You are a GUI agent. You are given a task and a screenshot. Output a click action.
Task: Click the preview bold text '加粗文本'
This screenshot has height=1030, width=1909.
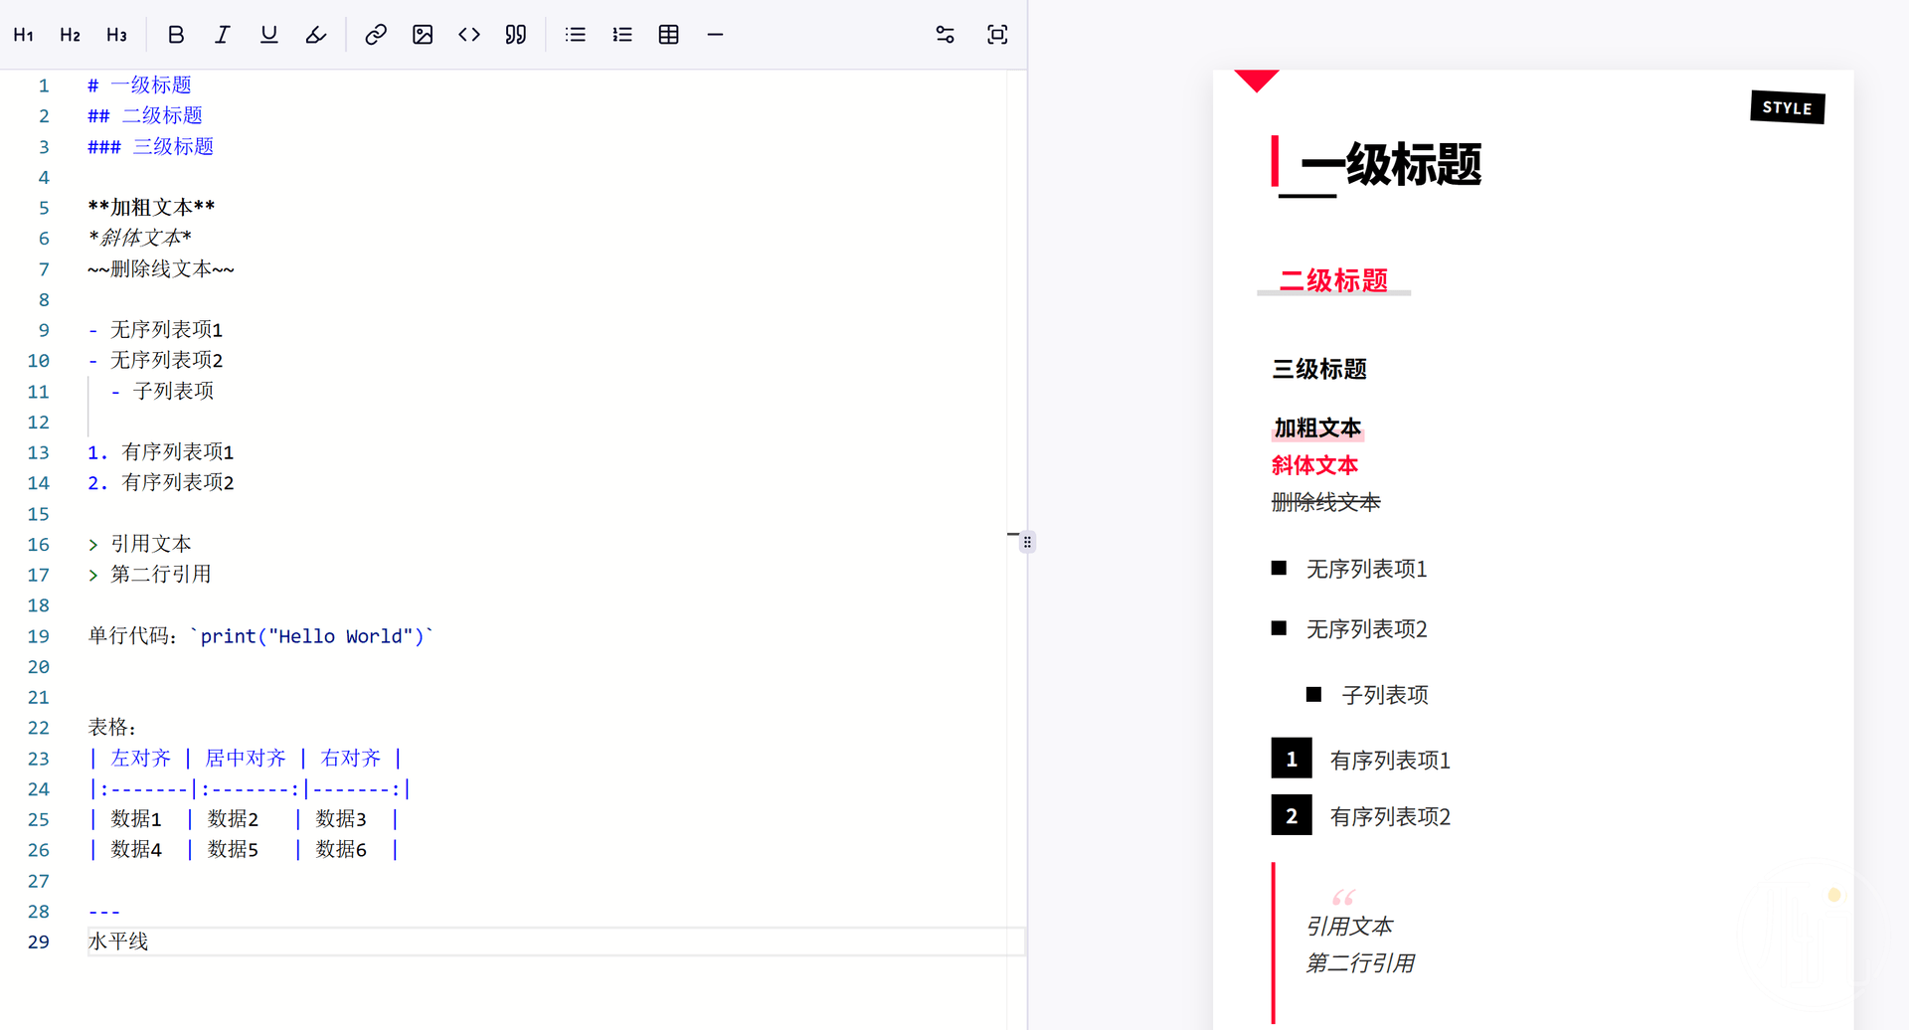coord(1317,429)
